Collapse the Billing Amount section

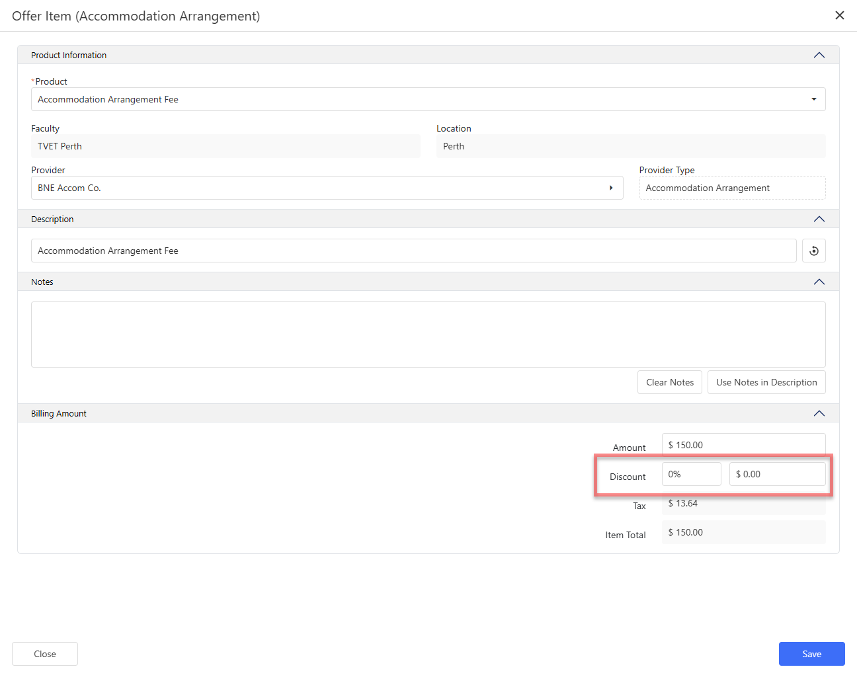[819, 413]
